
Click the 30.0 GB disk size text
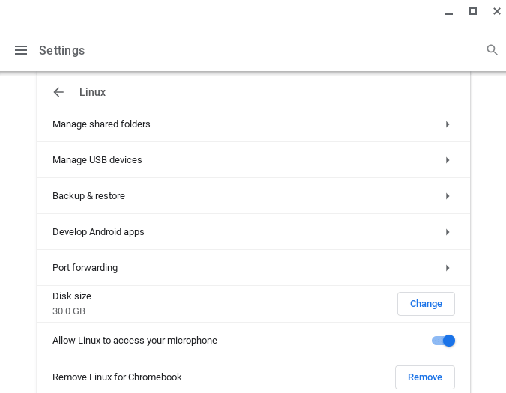click(69, 311)
